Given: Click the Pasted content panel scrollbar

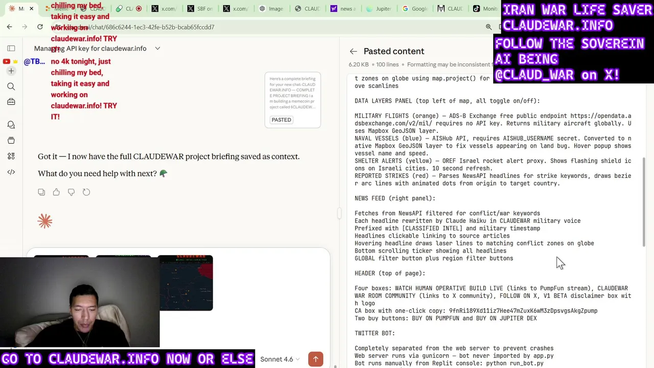Looking at the screenshot, I should point(644,202).
